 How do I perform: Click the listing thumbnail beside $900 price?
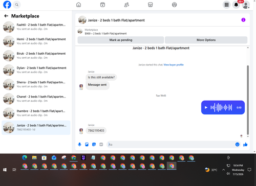80,31
